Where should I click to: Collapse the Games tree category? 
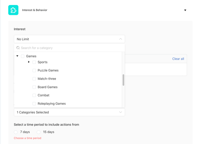[17, 56]
